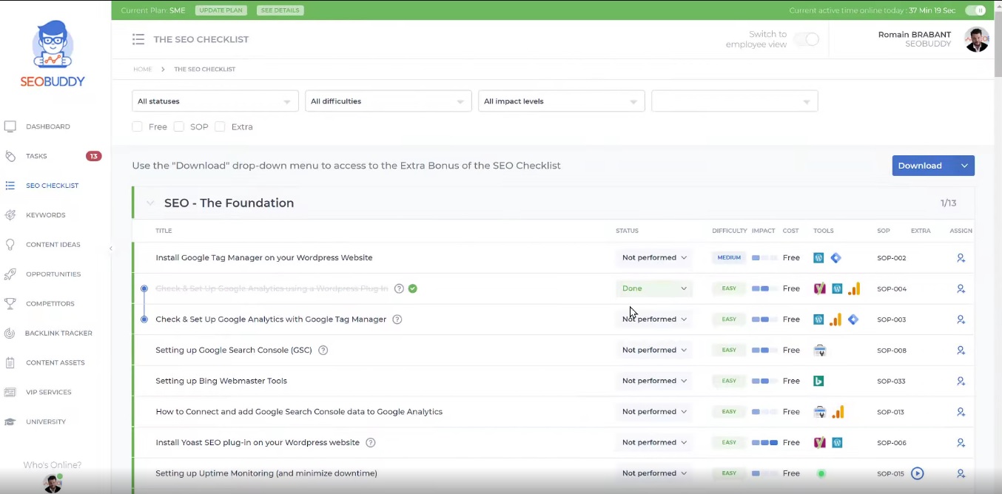Click the SEOBuddy logo
This screenshot has width=1002, height=494.
point(53,55)
